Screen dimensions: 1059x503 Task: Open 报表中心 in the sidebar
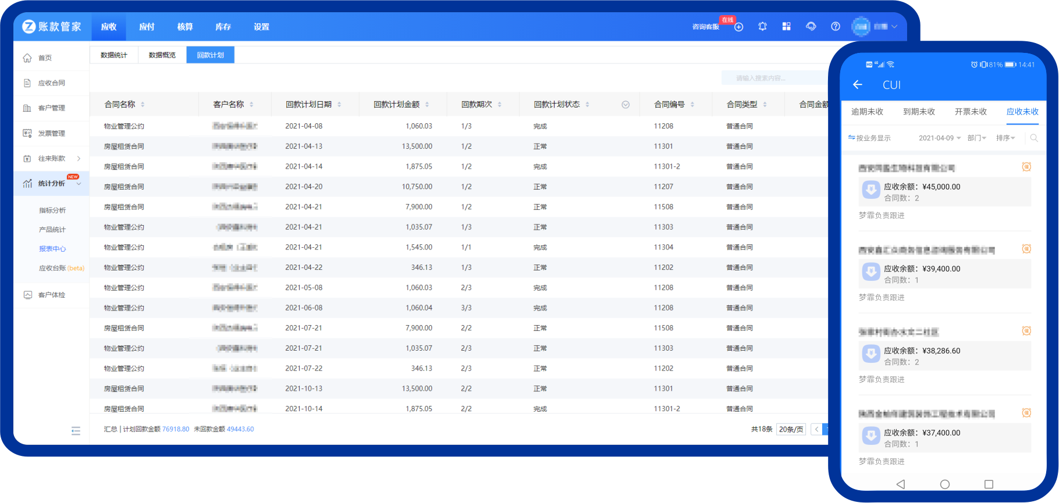[x=52, y=249]
